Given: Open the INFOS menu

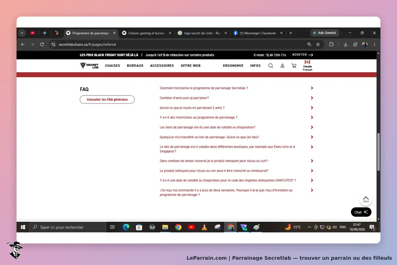Looking at the screenshot, I should point(255,66).
